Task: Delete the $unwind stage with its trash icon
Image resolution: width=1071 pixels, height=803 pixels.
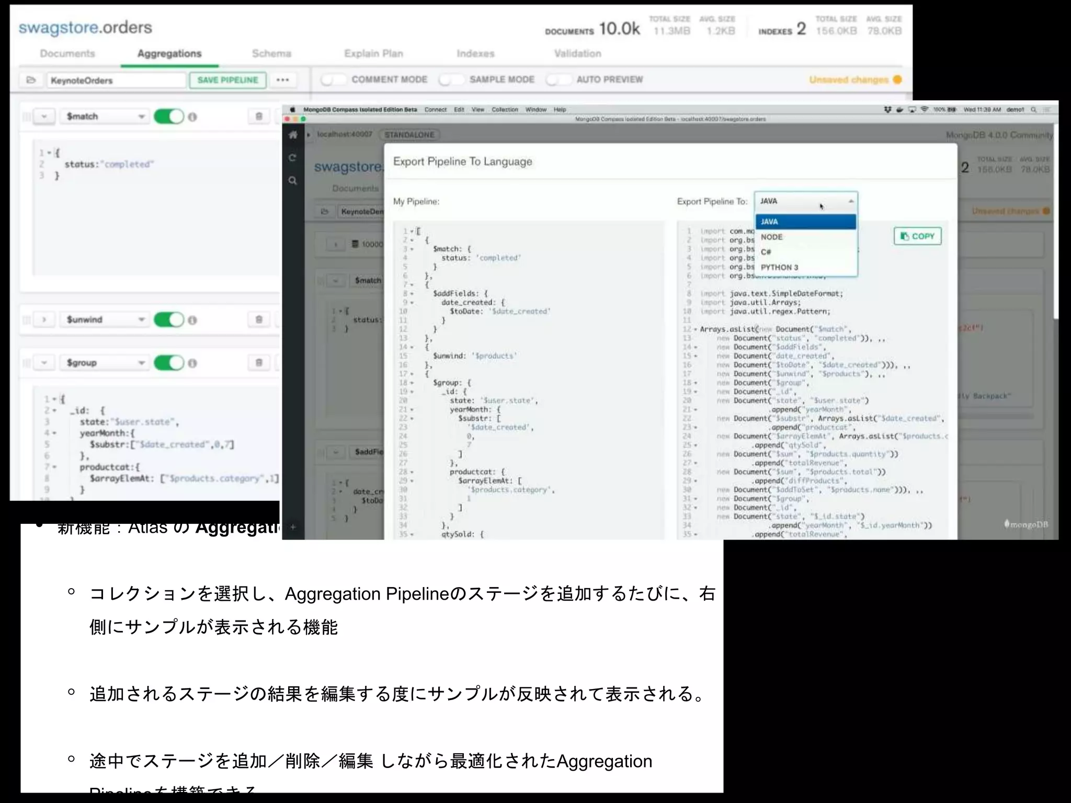Action: [259, 319]
